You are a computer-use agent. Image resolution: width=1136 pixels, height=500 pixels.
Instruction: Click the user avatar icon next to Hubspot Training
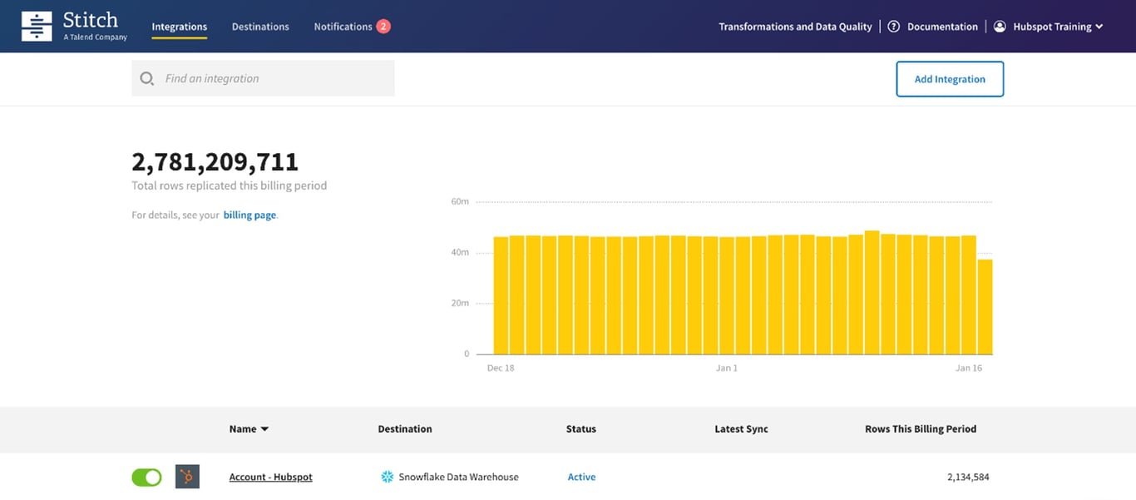999,26
